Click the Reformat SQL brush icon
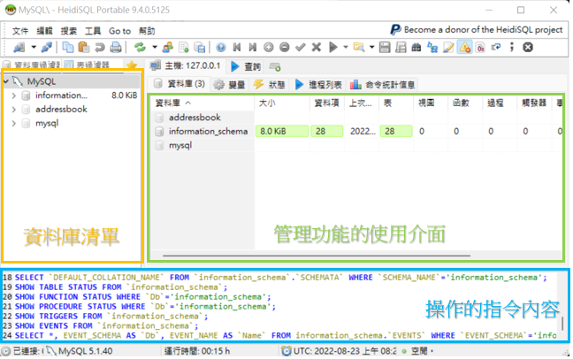Screen dimensions: 573x359 [x=448, y=47]
